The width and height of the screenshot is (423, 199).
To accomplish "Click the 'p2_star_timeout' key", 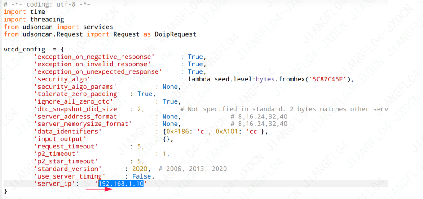I will coord(66,162).
